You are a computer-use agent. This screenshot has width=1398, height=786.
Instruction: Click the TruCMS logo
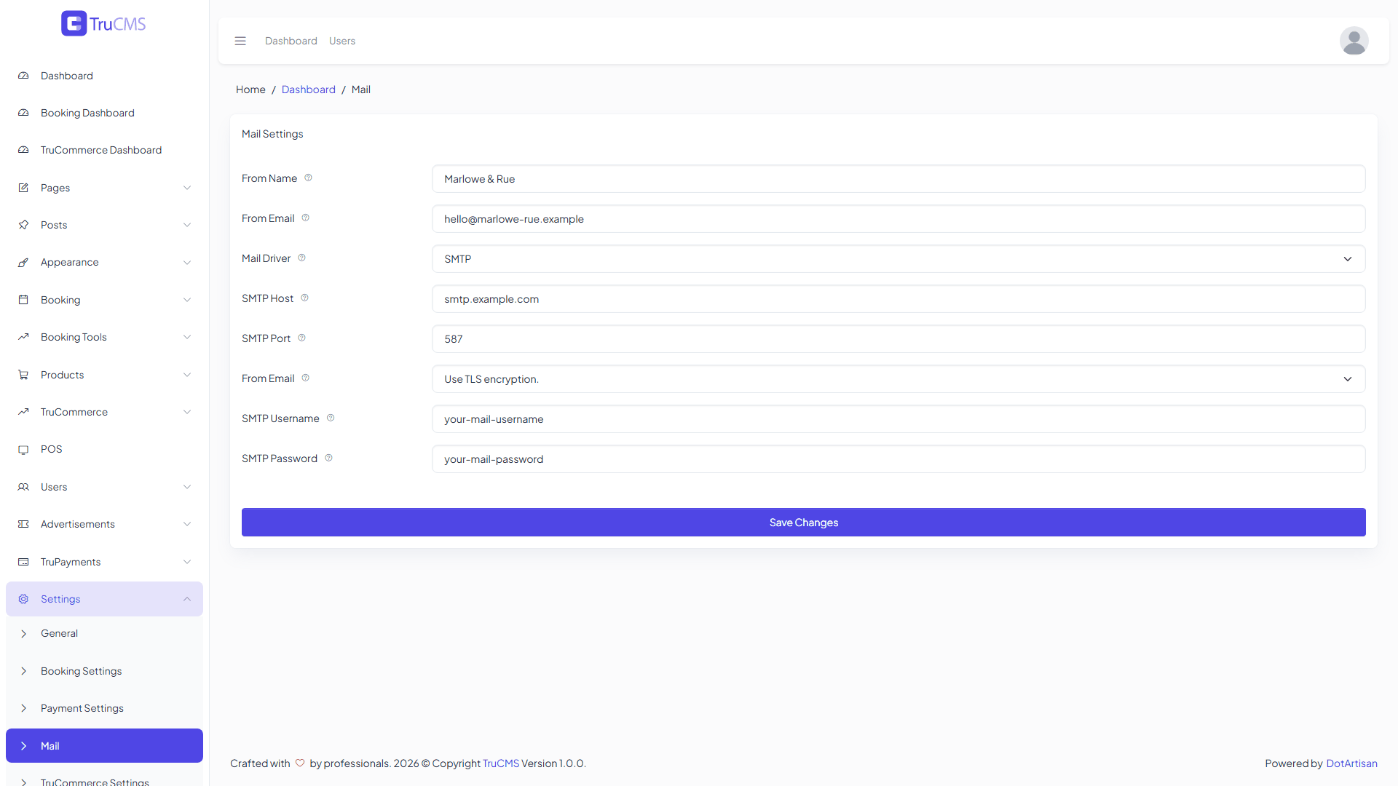point(103,23)
